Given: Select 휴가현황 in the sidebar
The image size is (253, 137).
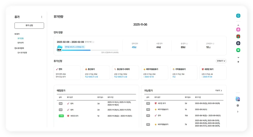Looking at the screenshot, I should [x=20, y=38].
